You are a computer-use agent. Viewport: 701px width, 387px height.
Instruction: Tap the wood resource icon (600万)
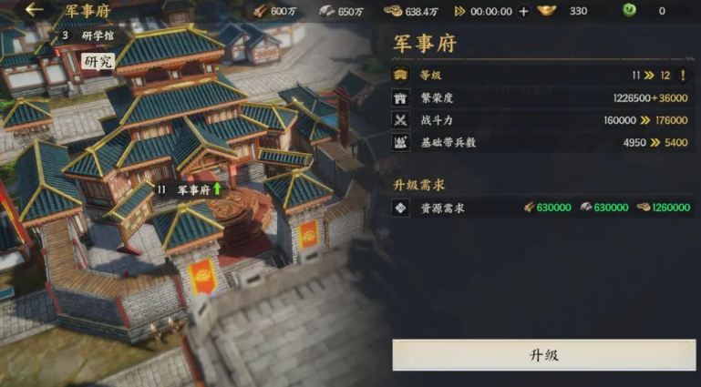tap(260, 11)
